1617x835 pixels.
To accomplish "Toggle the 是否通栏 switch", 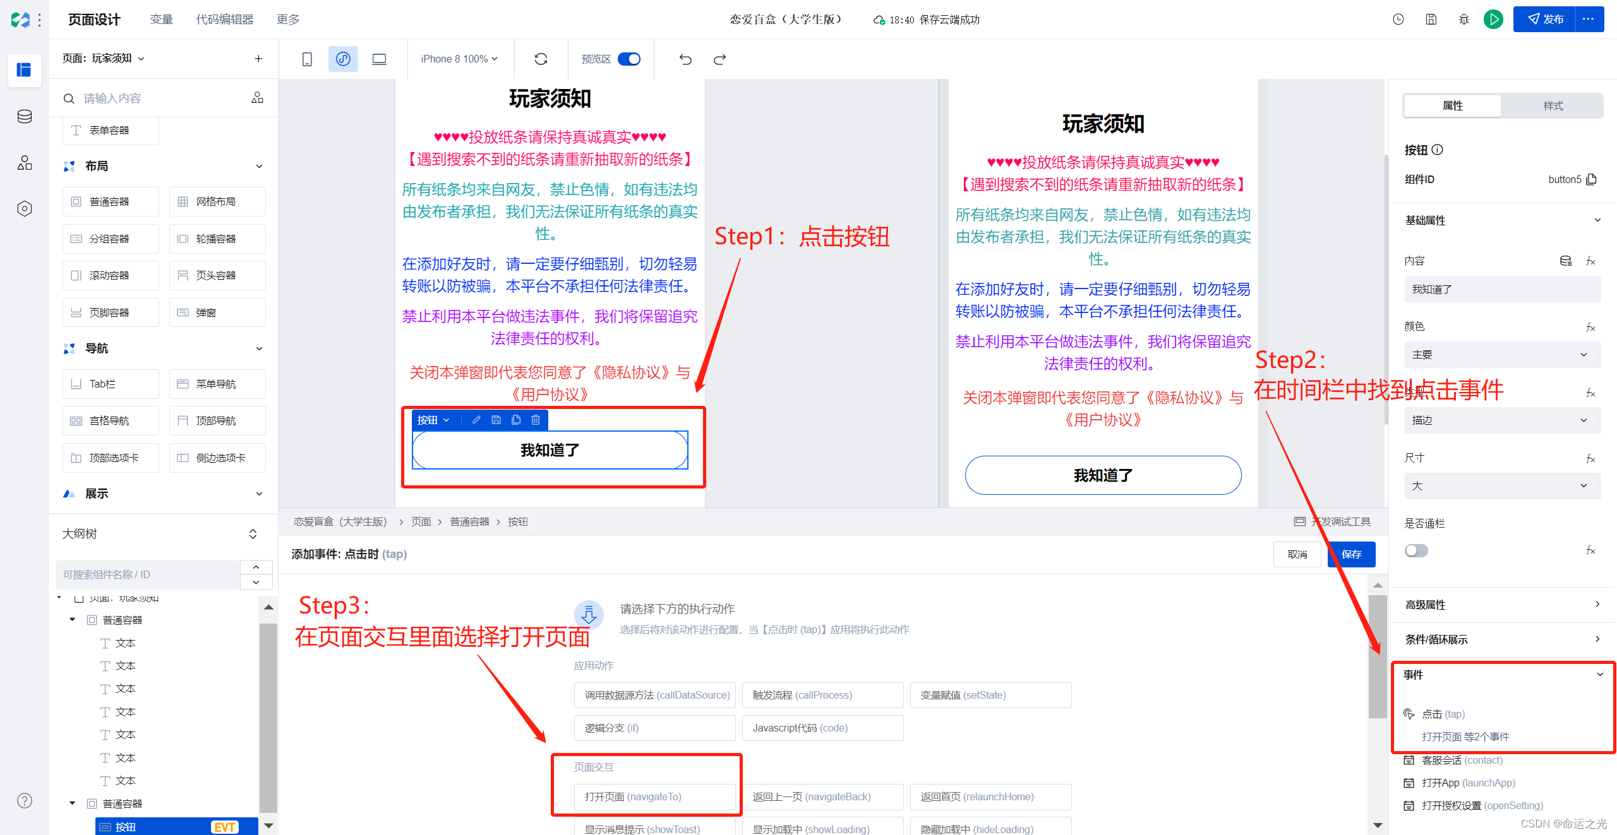I will (1416, 551).
